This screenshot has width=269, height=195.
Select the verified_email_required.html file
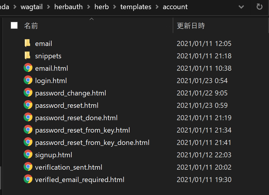click(x=80, y=179)
